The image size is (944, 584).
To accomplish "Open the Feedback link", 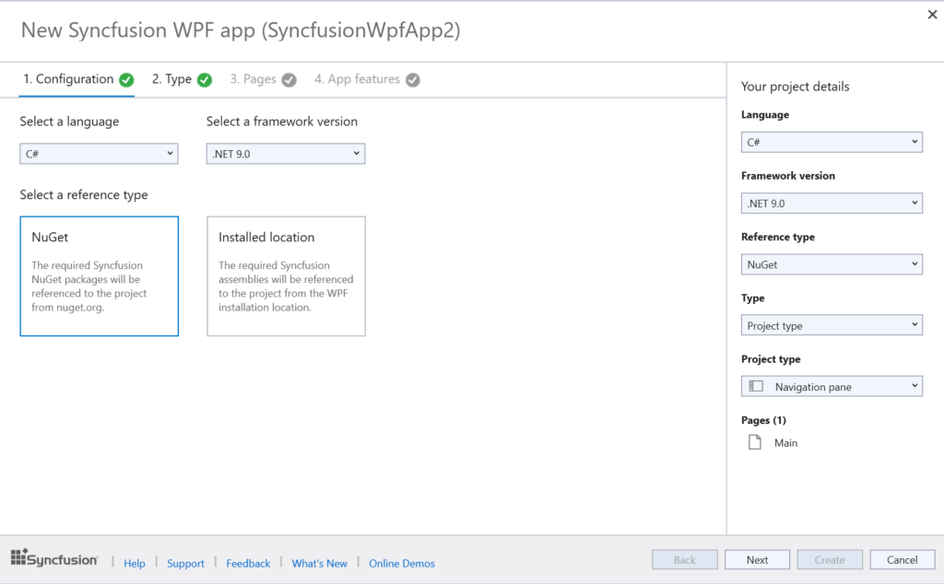I will [x=248, y=563].
